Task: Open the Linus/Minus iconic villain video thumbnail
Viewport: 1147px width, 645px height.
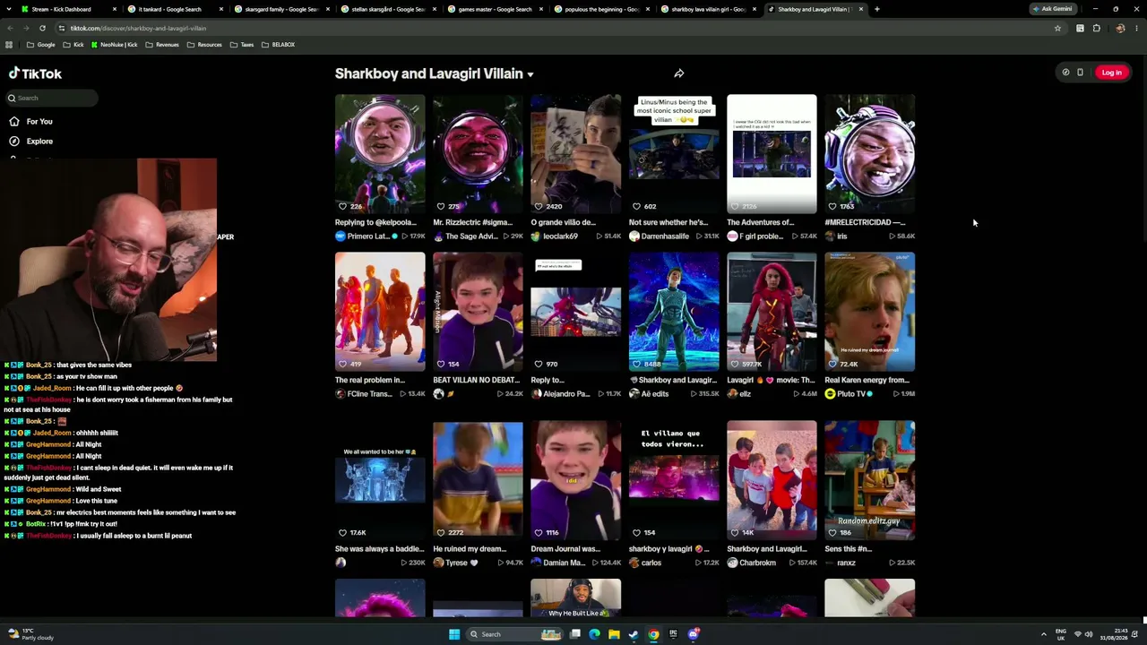Action: 674,154
